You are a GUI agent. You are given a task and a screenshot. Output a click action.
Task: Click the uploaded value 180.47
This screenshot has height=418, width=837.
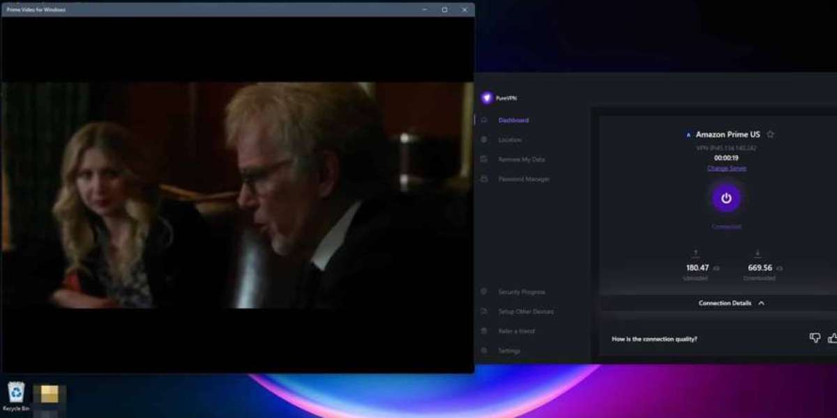coord(697,268)
